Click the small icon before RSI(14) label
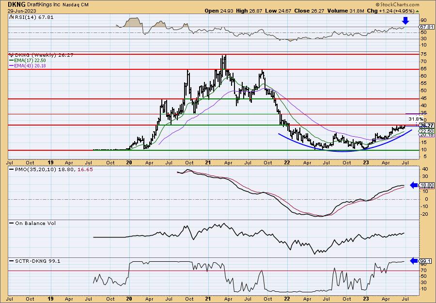436x303 pixels. 11,17
